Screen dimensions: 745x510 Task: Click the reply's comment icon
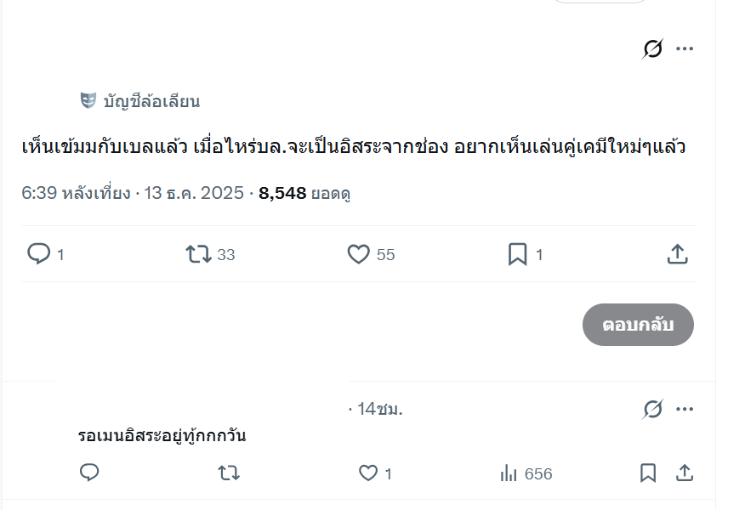click(89, 473)
